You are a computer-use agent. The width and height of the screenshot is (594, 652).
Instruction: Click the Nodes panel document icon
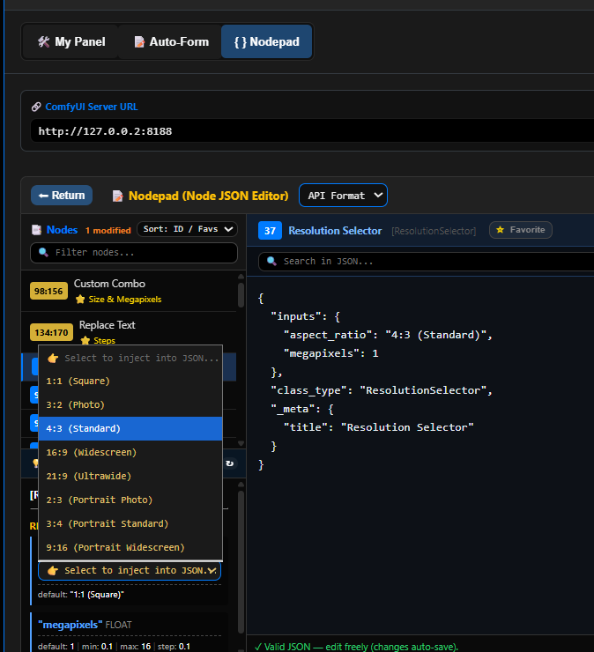point(37,230)
